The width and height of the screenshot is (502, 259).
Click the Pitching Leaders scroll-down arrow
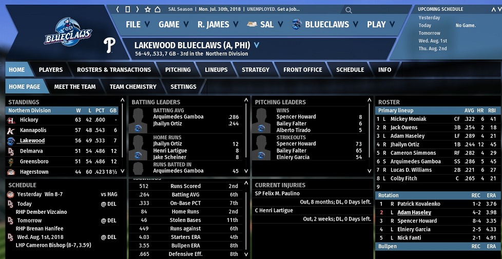pos(369,171)
